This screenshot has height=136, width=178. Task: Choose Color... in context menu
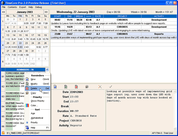pyautogui.click(x=37, y=105)
